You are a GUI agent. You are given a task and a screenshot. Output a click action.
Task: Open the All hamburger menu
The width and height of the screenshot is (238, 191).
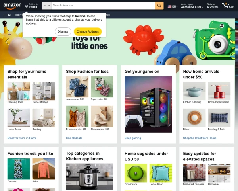(x=7, y=15)
